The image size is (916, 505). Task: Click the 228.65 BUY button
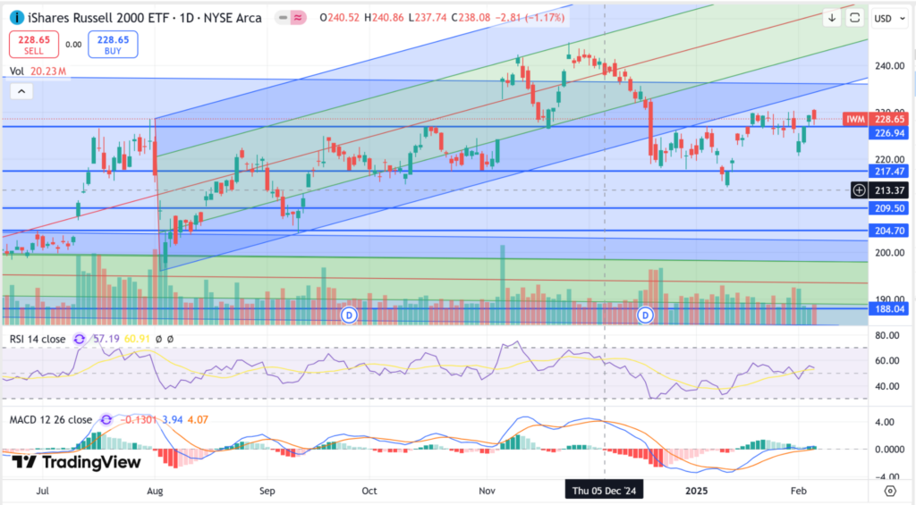click(x=113, y=45)
